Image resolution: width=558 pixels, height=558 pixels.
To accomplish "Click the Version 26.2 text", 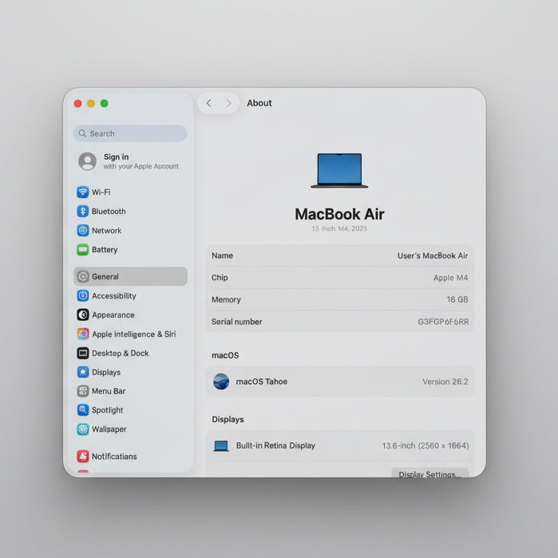I will click(445, 382).
